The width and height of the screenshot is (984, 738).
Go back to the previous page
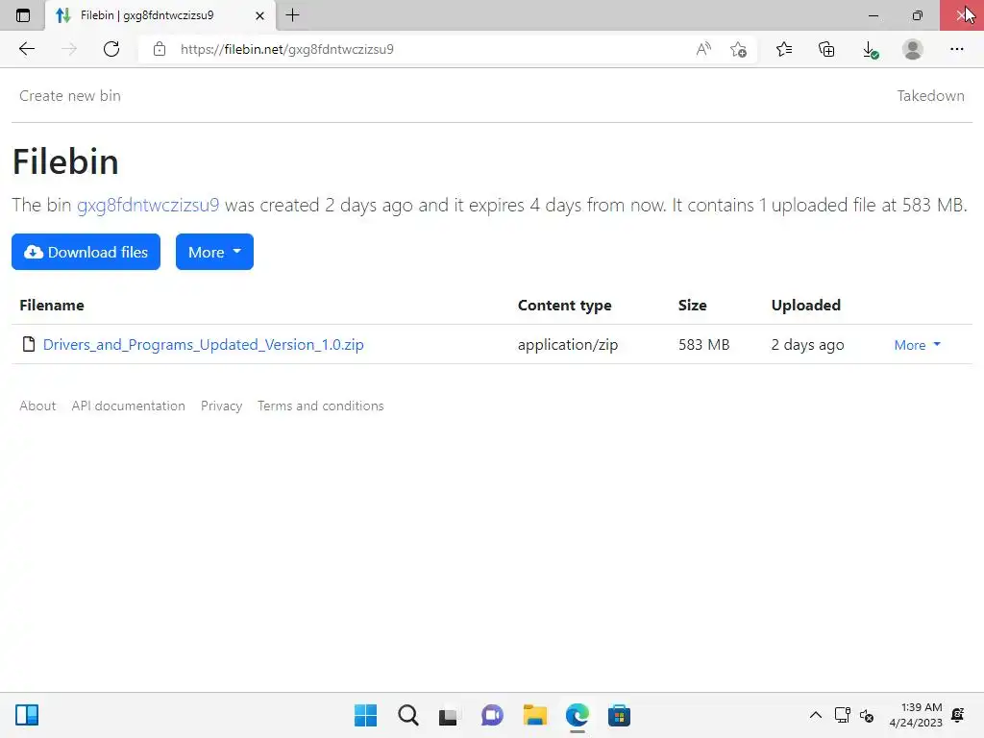pos(26,49)
